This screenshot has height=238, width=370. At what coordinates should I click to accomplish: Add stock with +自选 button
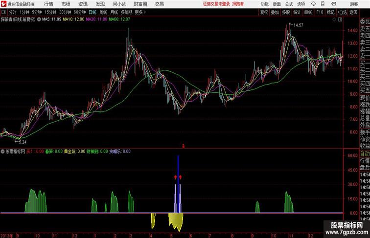(x=342, y=12)
